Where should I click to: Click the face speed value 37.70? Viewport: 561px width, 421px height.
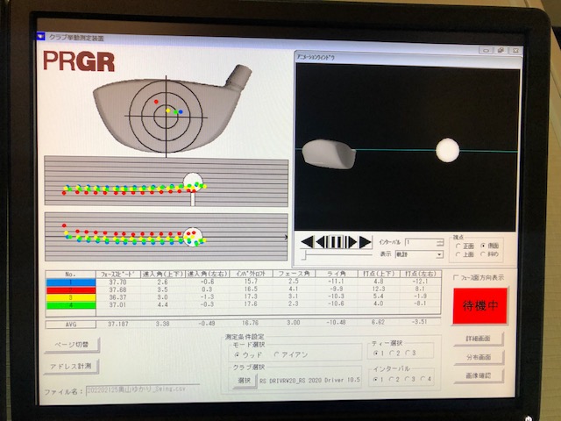(x=117, y=282)
